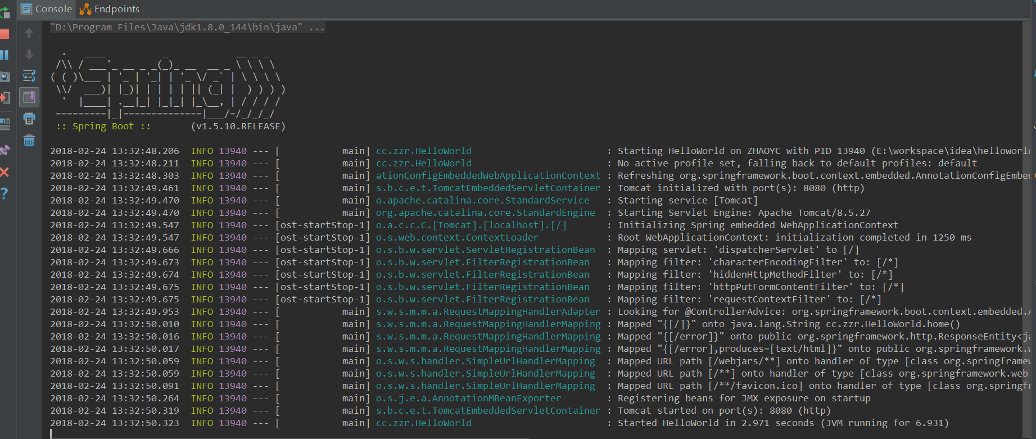
Task: Open the Endpoints tab
Action: 110,9
